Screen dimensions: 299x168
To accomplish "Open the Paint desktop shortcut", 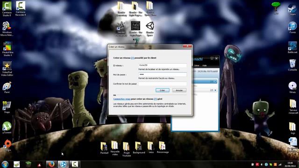I will coord(7,87).
